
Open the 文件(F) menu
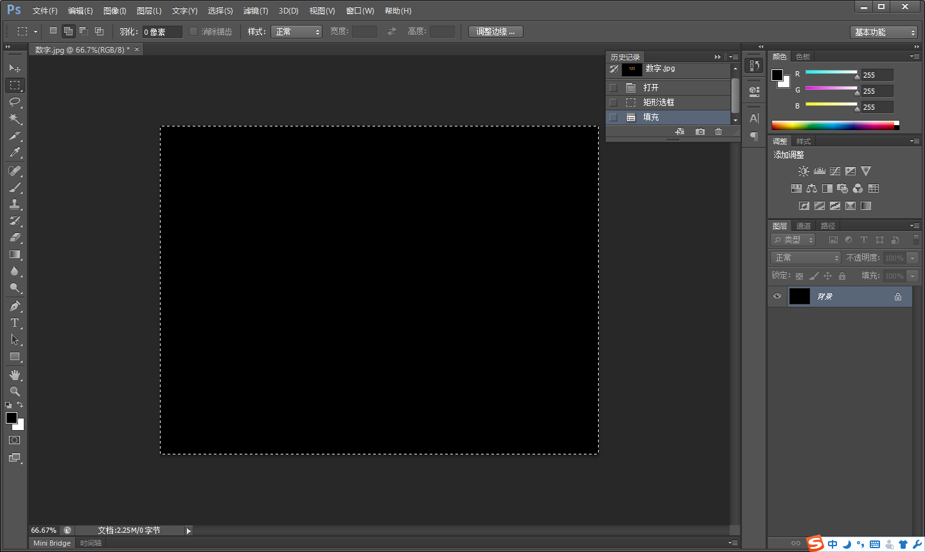[x=45, y=11]
